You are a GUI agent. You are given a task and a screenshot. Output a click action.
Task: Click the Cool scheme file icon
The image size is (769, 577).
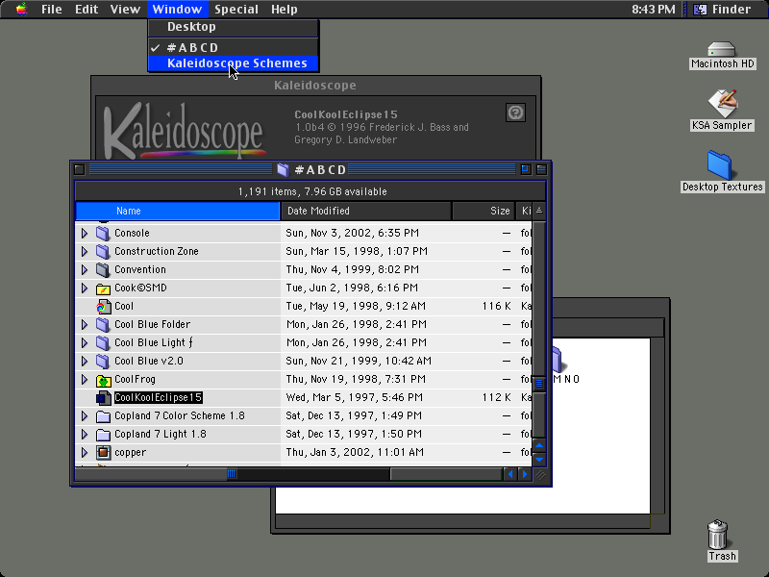tap(103, 306)
